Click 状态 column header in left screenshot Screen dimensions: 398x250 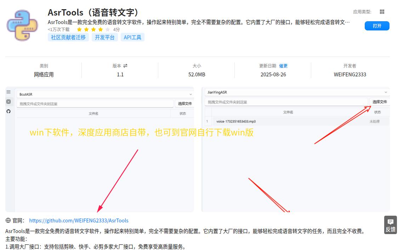coord(182,114)
